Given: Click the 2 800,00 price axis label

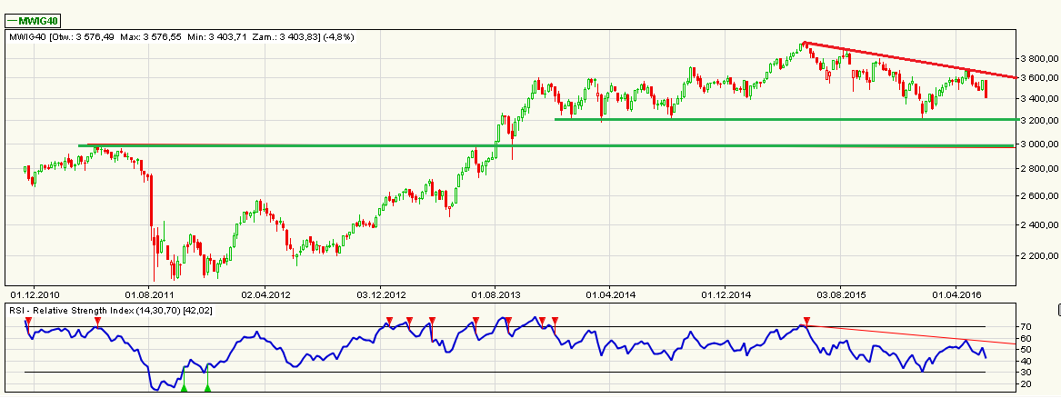Looking at the screenshot, I should pos(1039,168).
